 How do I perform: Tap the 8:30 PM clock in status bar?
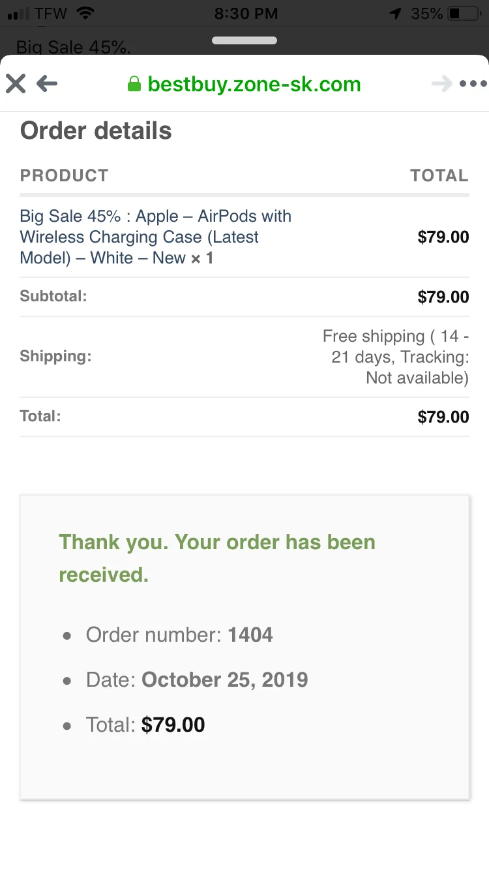[246, 13]
